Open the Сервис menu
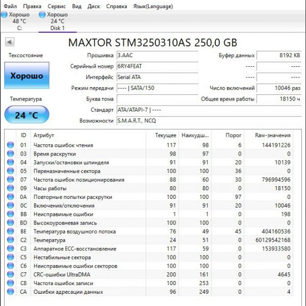Viewport: 306px width, 306px height. [57, 6]
